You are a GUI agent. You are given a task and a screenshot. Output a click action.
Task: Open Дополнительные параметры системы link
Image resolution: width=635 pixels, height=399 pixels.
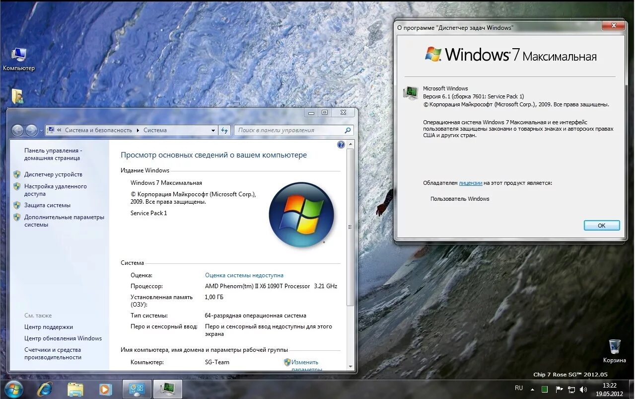click(x=65, y=221)
